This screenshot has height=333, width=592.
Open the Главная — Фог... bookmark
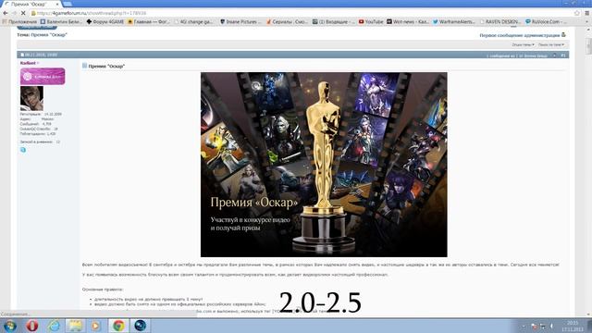148,22
